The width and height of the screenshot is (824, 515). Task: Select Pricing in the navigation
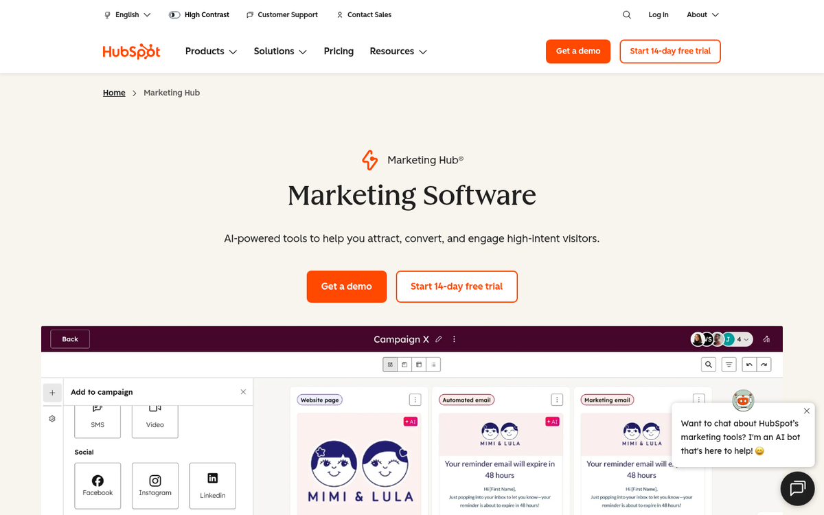(x=339, y=51)
